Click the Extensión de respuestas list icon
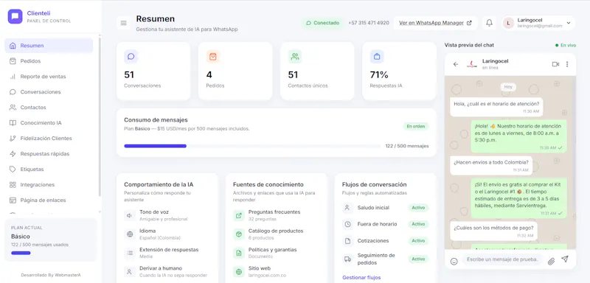Screen dimensions: 590x283 point(130,253)
